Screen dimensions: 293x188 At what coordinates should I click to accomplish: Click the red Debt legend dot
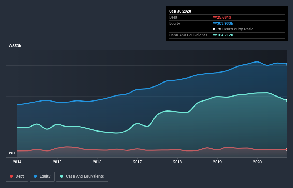[x=11, y=176]
